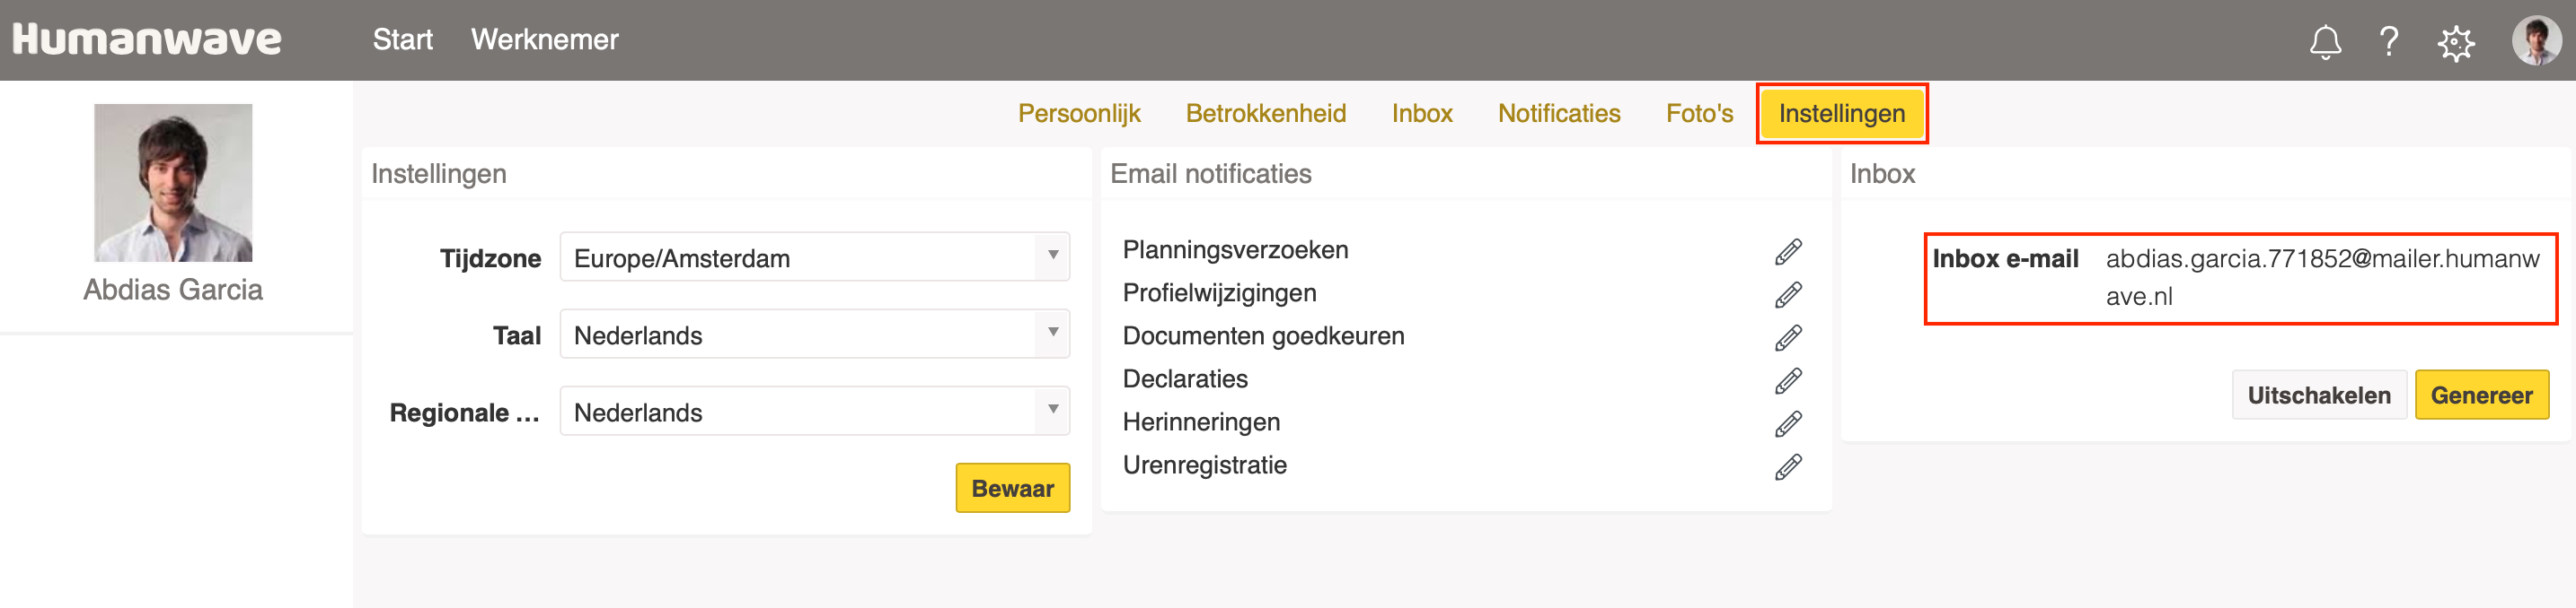Edit Profielwijzigingen notification with the pencil icon
The width and height of the screenshot is (2576, 608).
click(x=1788, y=294)
